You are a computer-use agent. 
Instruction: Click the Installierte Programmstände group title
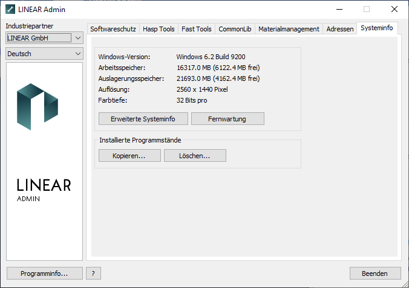[140, 140]
